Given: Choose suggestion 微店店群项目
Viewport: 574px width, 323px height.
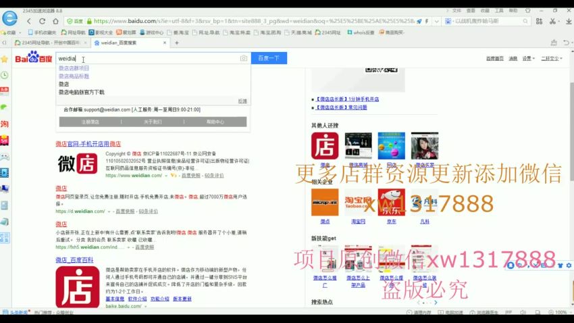Looking at the screenshot, I should pos(74,68).
